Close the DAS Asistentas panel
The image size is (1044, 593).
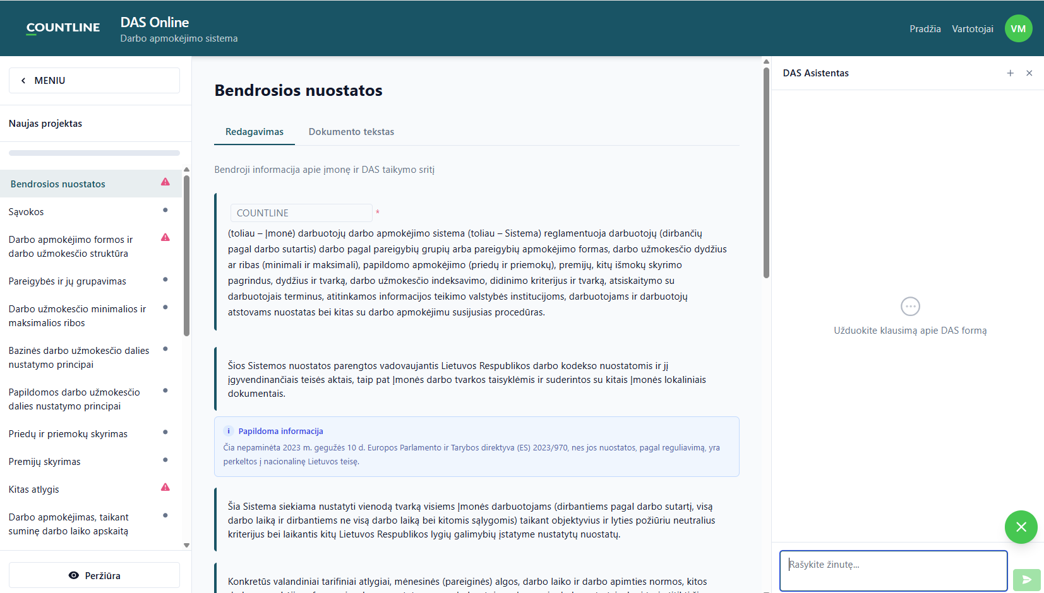pos(1029,73)
